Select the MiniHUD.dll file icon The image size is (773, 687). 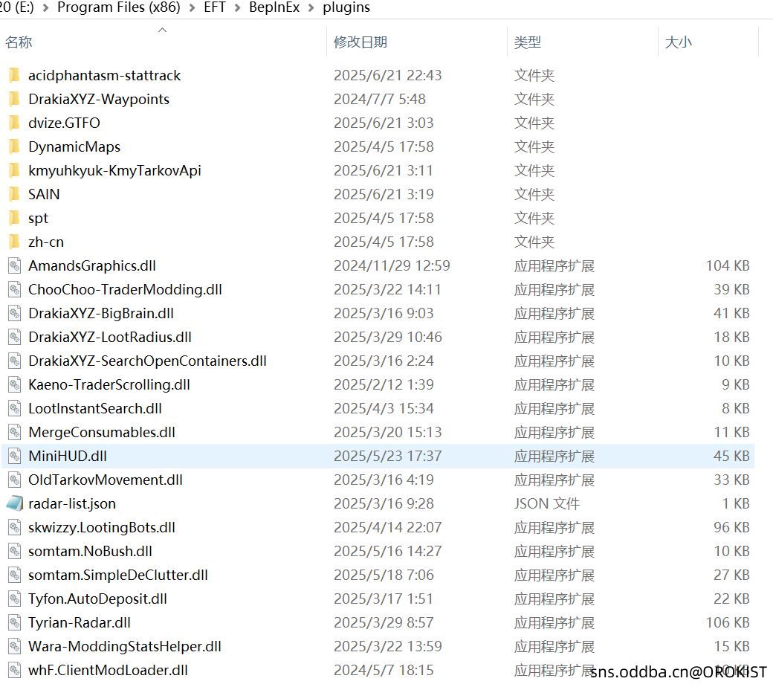tap(15, 457)
